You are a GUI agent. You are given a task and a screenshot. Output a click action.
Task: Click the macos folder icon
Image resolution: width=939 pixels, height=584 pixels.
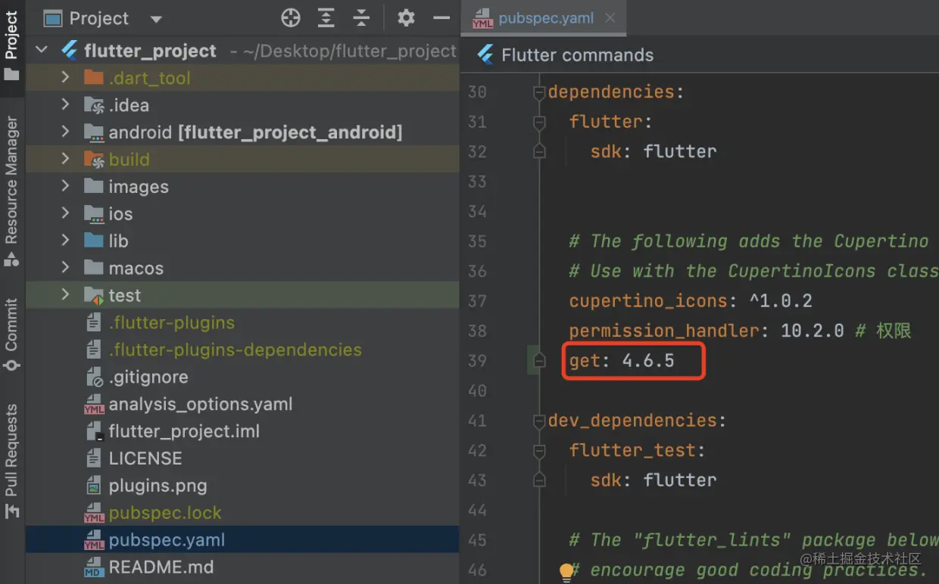pos(94,268)
